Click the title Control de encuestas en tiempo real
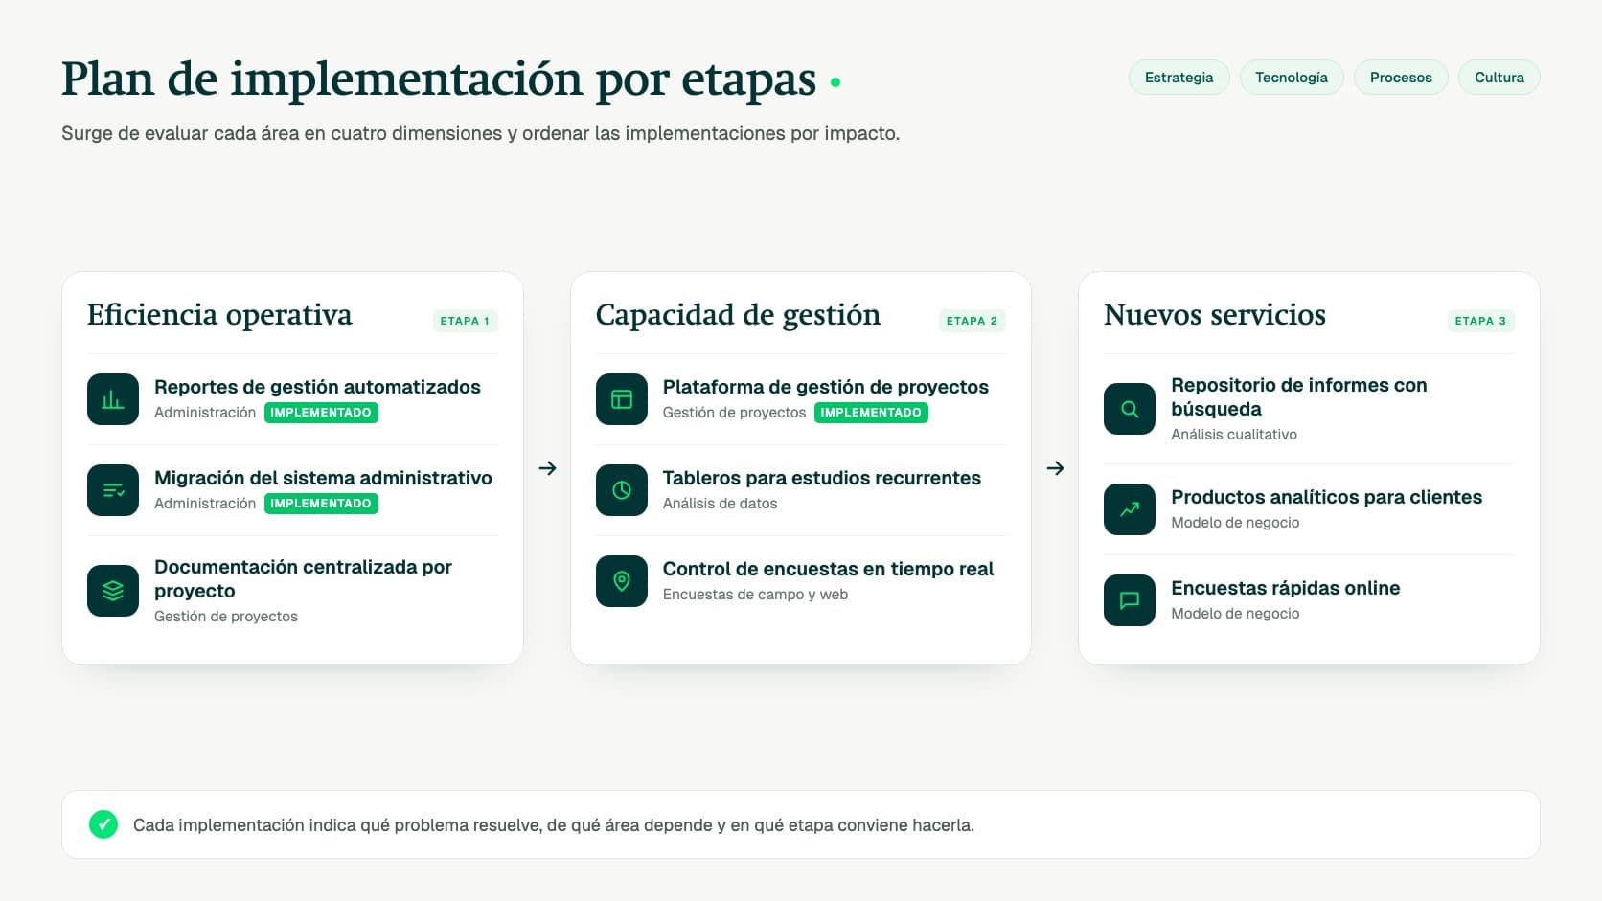The height and width of the screenshot is (901, 1602). tap(828, 569)
